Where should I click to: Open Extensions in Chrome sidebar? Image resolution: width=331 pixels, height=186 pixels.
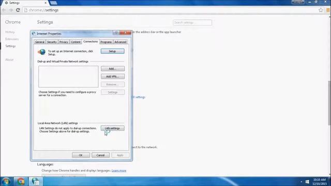(x=12, y=39)
